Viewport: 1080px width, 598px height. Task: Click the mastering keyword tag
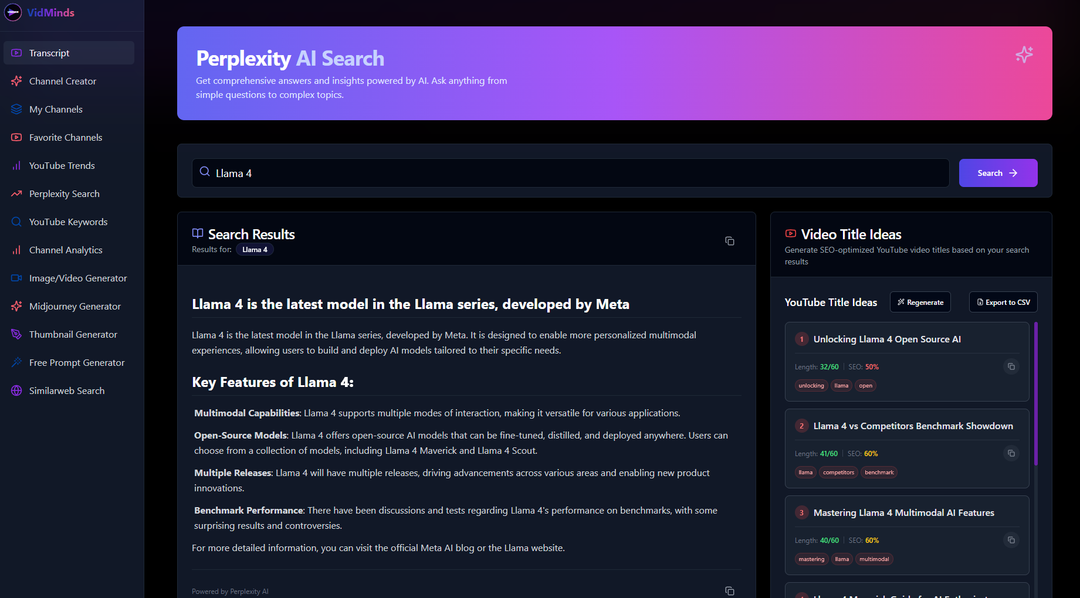coord(811,559)
